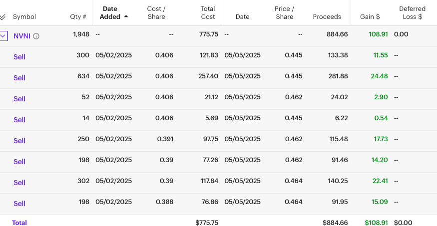Click Sell for the 302-share lot
The width and height of the screenshot is (437, 226).
[x=19, y=183]
